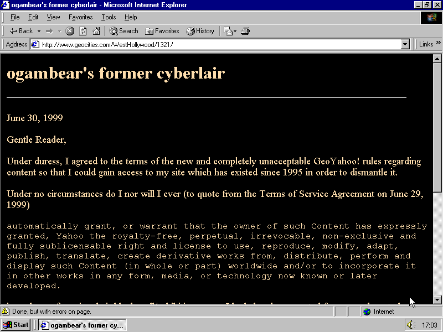Expand the address bar dropdown arrow
Image resolution: width=443 pixels, height=332 pixels.
405,45
